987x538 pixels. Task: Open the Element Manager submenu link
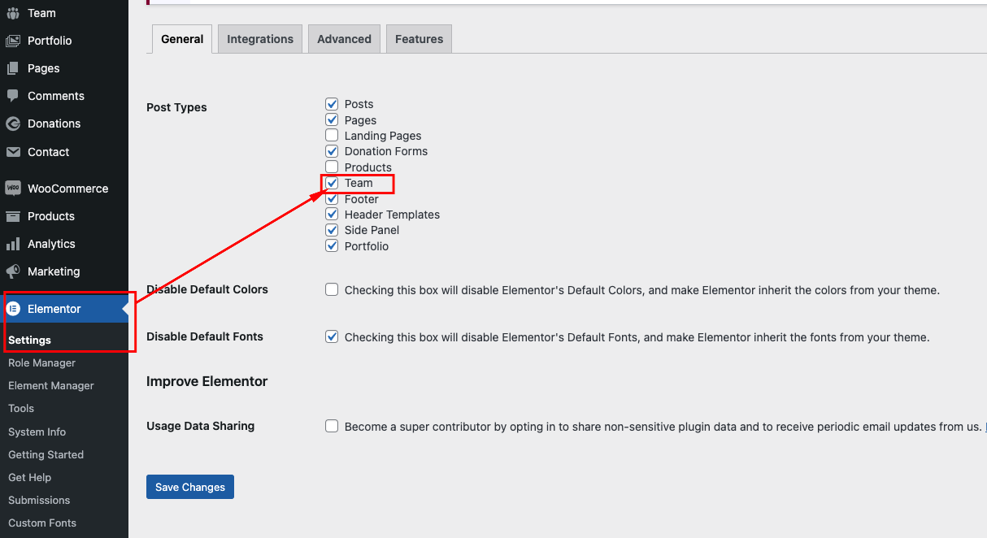pyautogui.click(x=51, y=386)
